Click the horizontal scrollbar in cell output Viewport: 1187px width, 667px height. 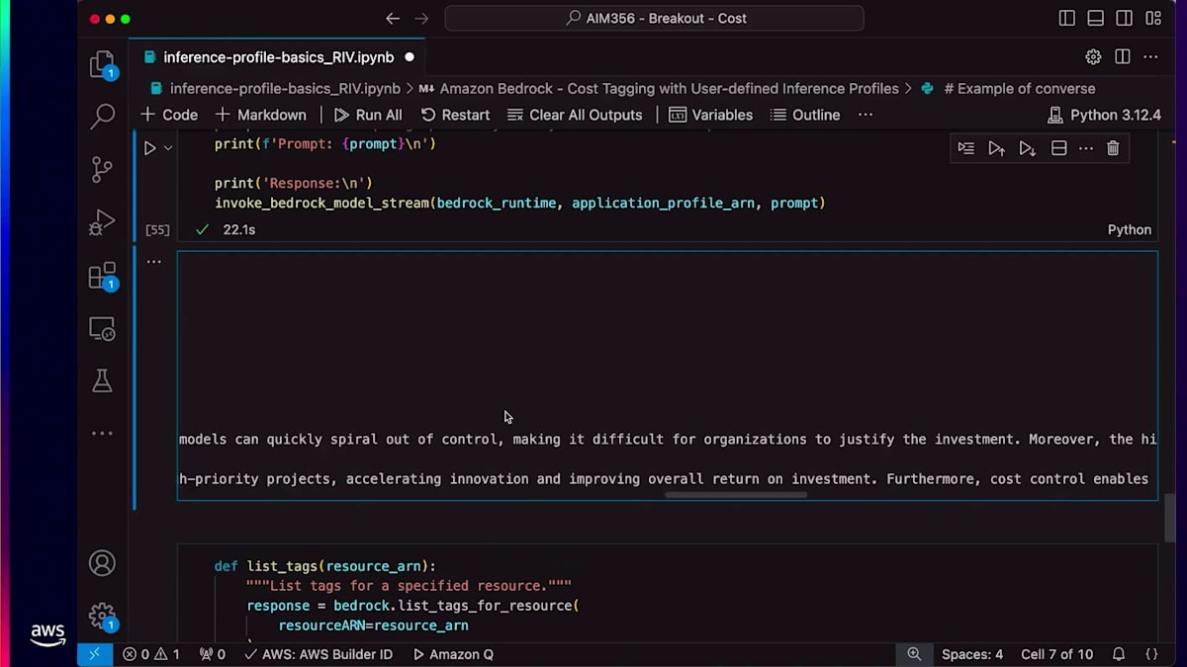[736, 495]
